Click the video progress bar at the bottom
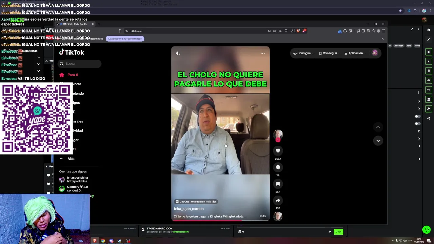 pyautogui.click(x=220, y=221)
